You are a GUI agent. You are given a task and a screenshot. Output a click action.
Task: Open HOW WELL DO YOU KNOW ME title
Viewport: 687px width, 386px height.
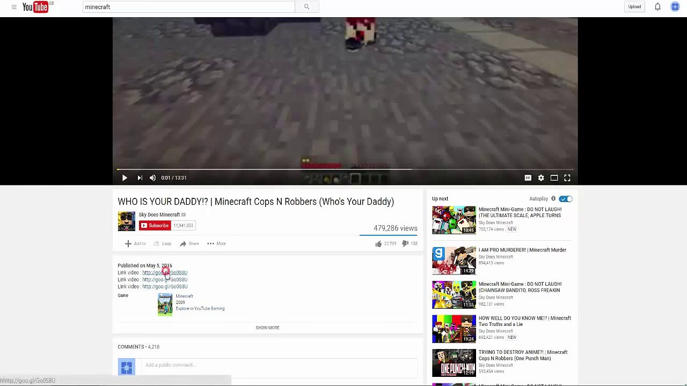pyautogui.click(x=525, y=321)
